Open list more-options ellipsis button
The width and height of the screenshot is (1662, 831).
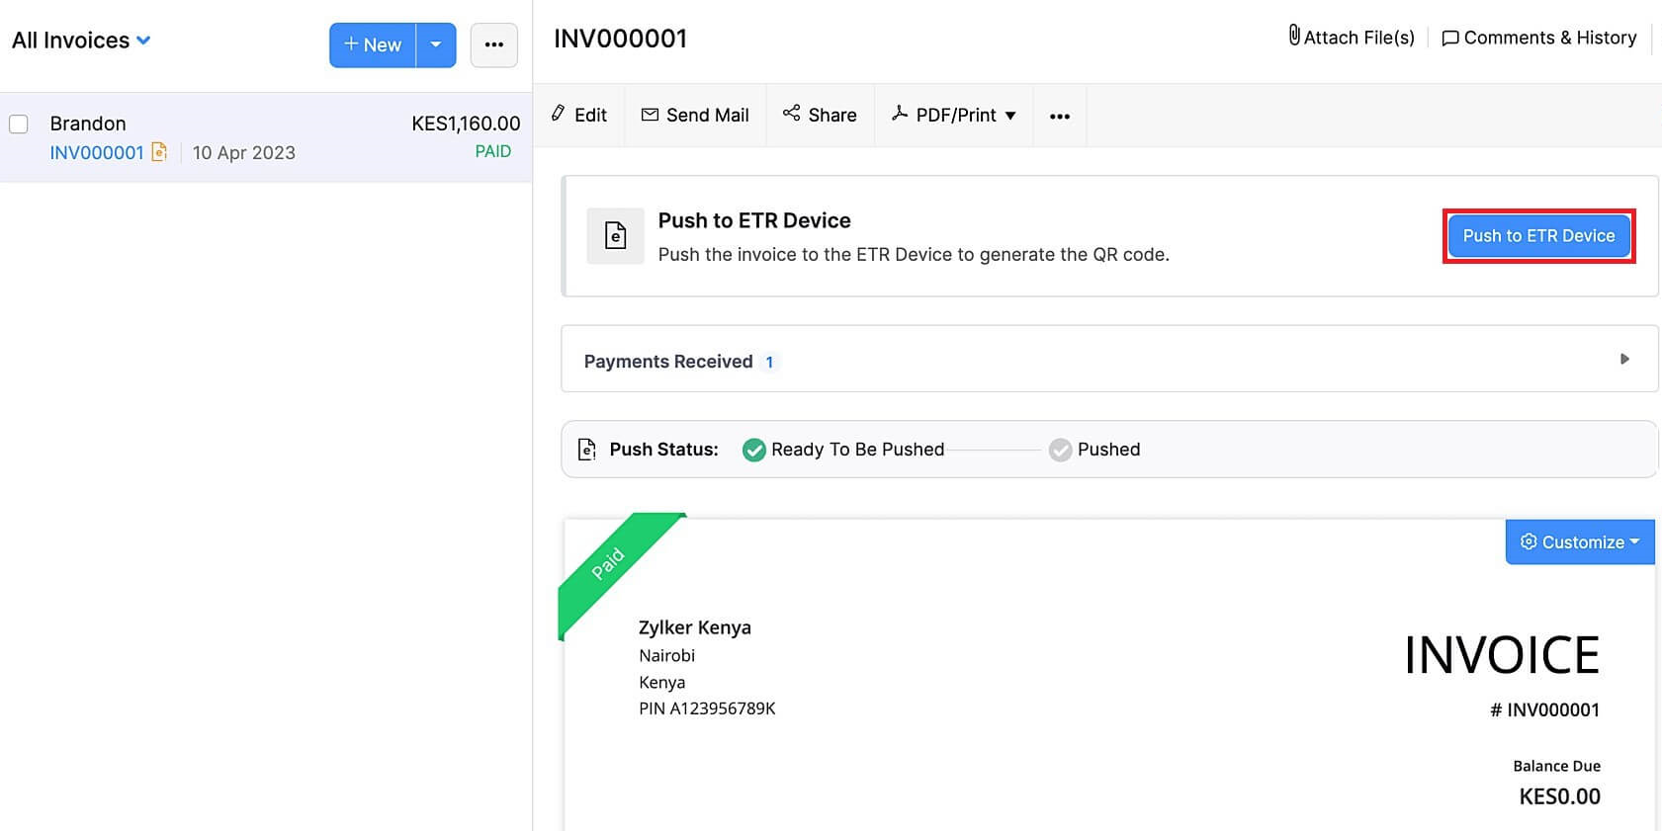[x=493, y=44]
